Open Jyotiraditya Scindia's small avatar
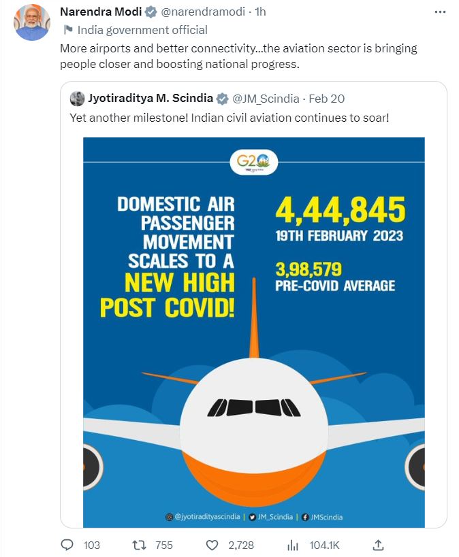This screenshot has height=557, width=459. coord(77,99)
